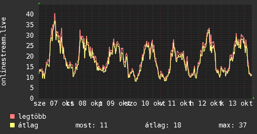The image size is (257, 134).
Task: Click the 'sze 07 okt' date label
Action: click(52, 103)
